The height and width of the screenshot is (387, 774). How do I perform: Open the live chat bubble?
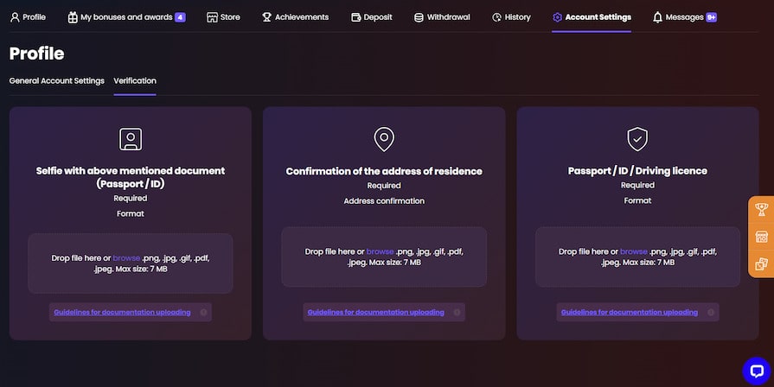point(755,370)
